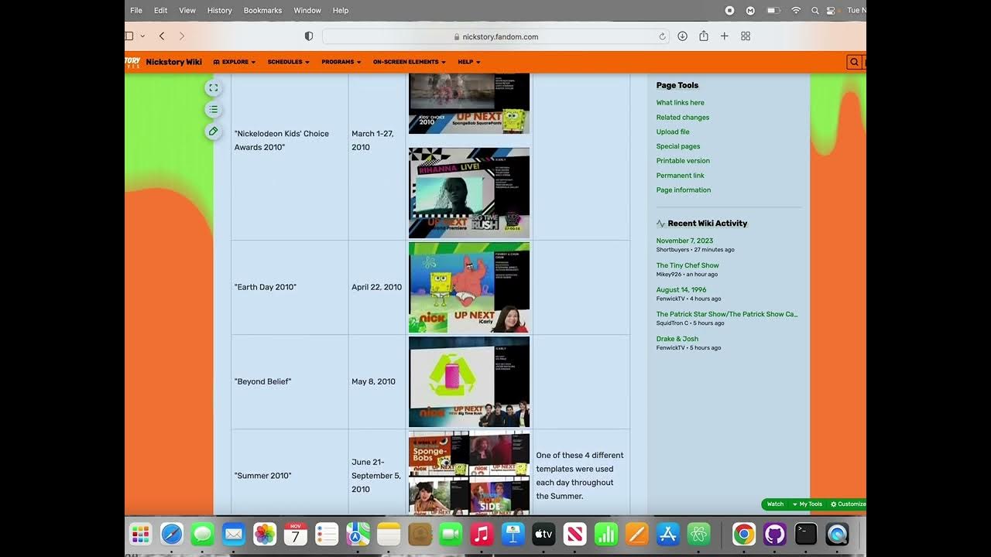Click the Nickstory Wiki title link

click(x=173, y=62)
